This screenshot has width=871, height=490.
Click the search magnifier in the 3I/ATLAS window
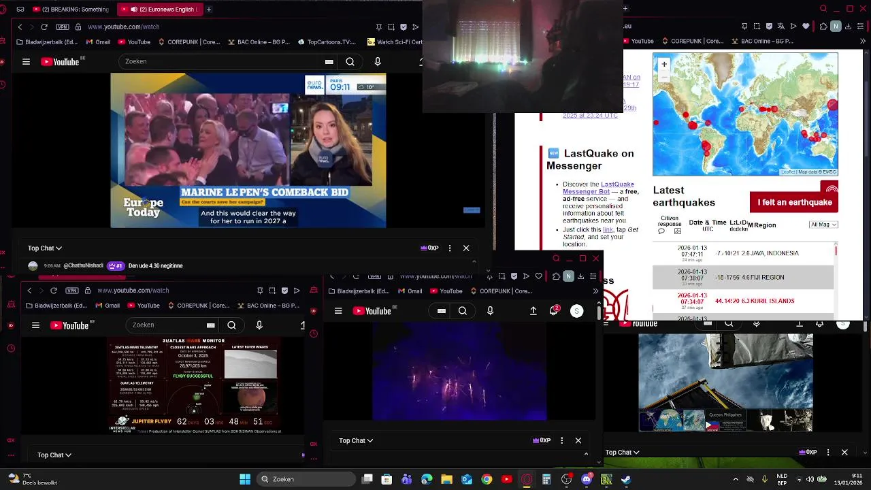(231, 325)
